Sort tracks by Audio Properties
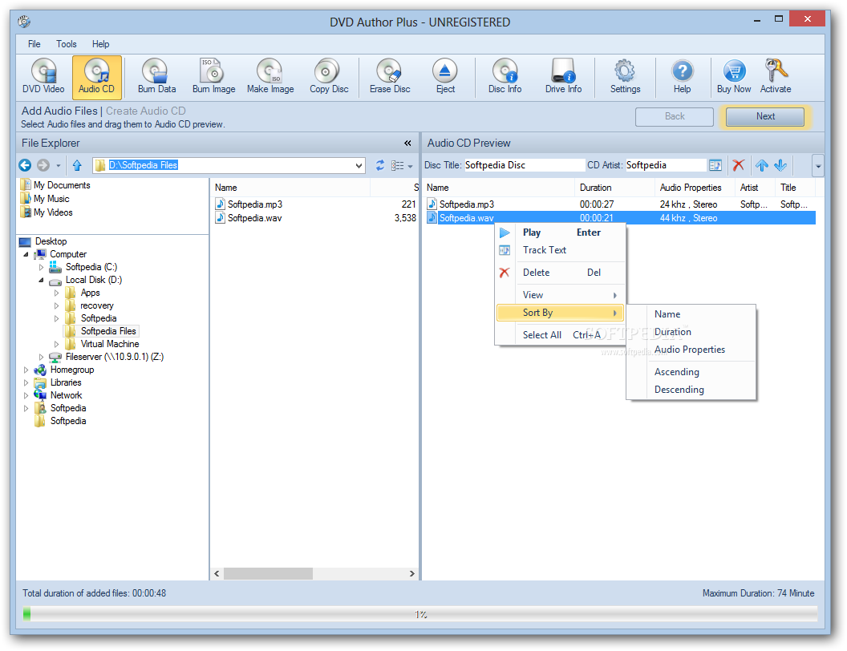 point(691,350)
